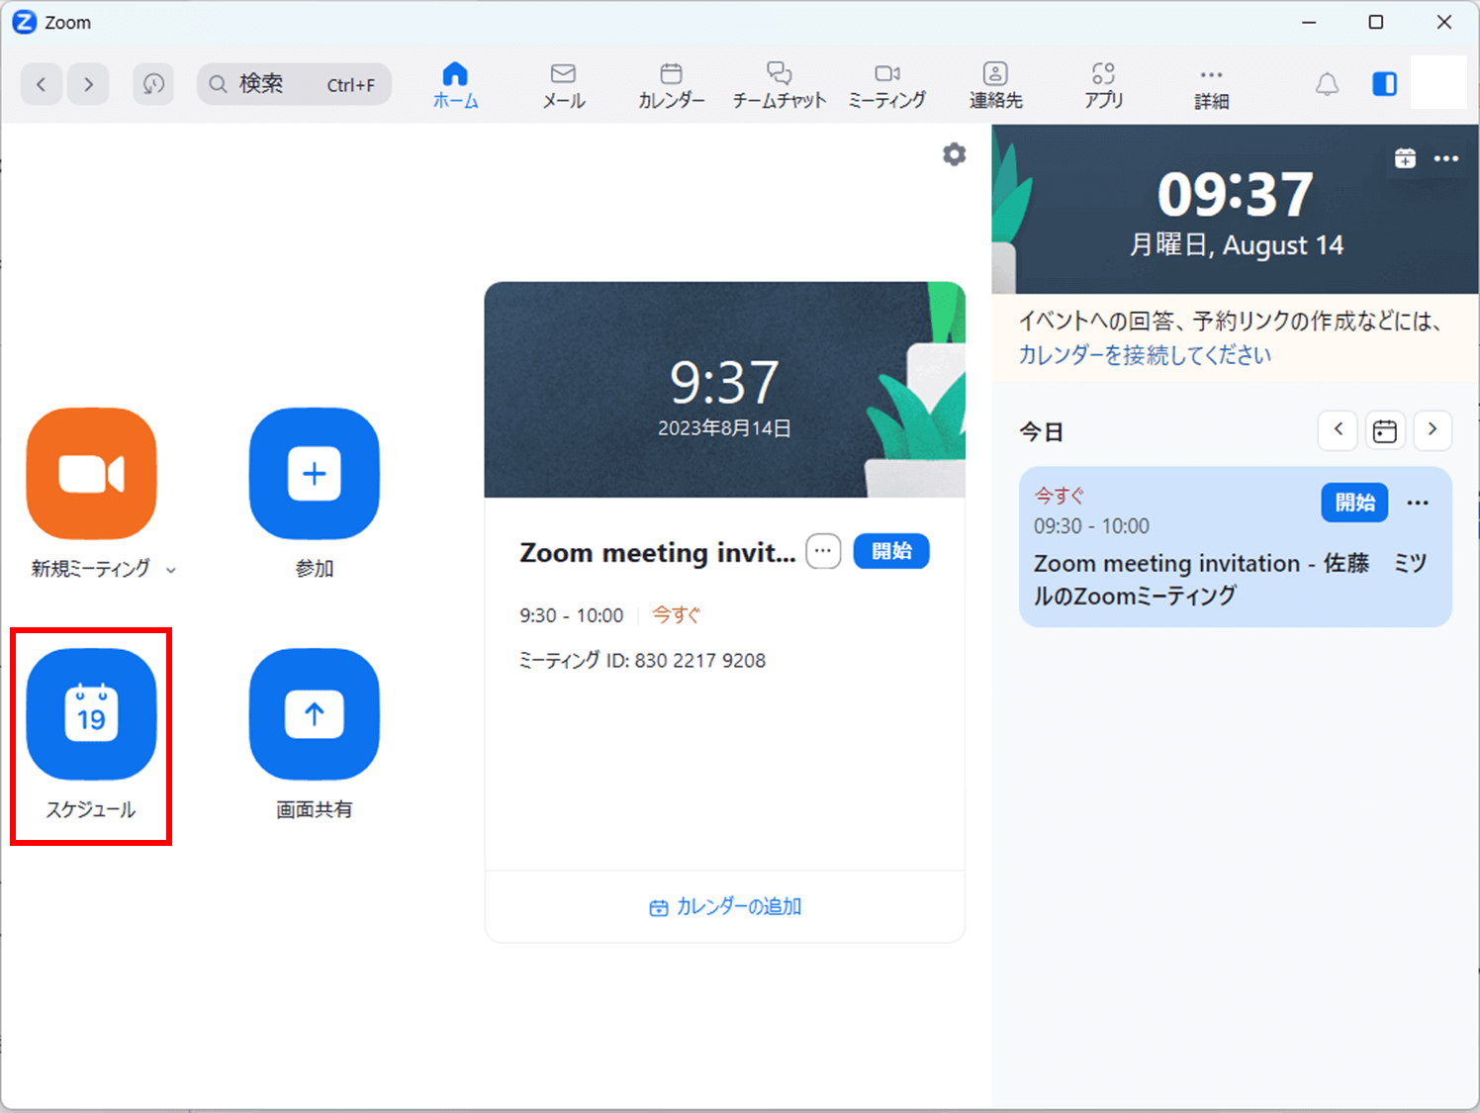This screenshot has width=1480, height=1113.
Task: Go to the next day in the 今日 schedule
Action: (1432, 430)
